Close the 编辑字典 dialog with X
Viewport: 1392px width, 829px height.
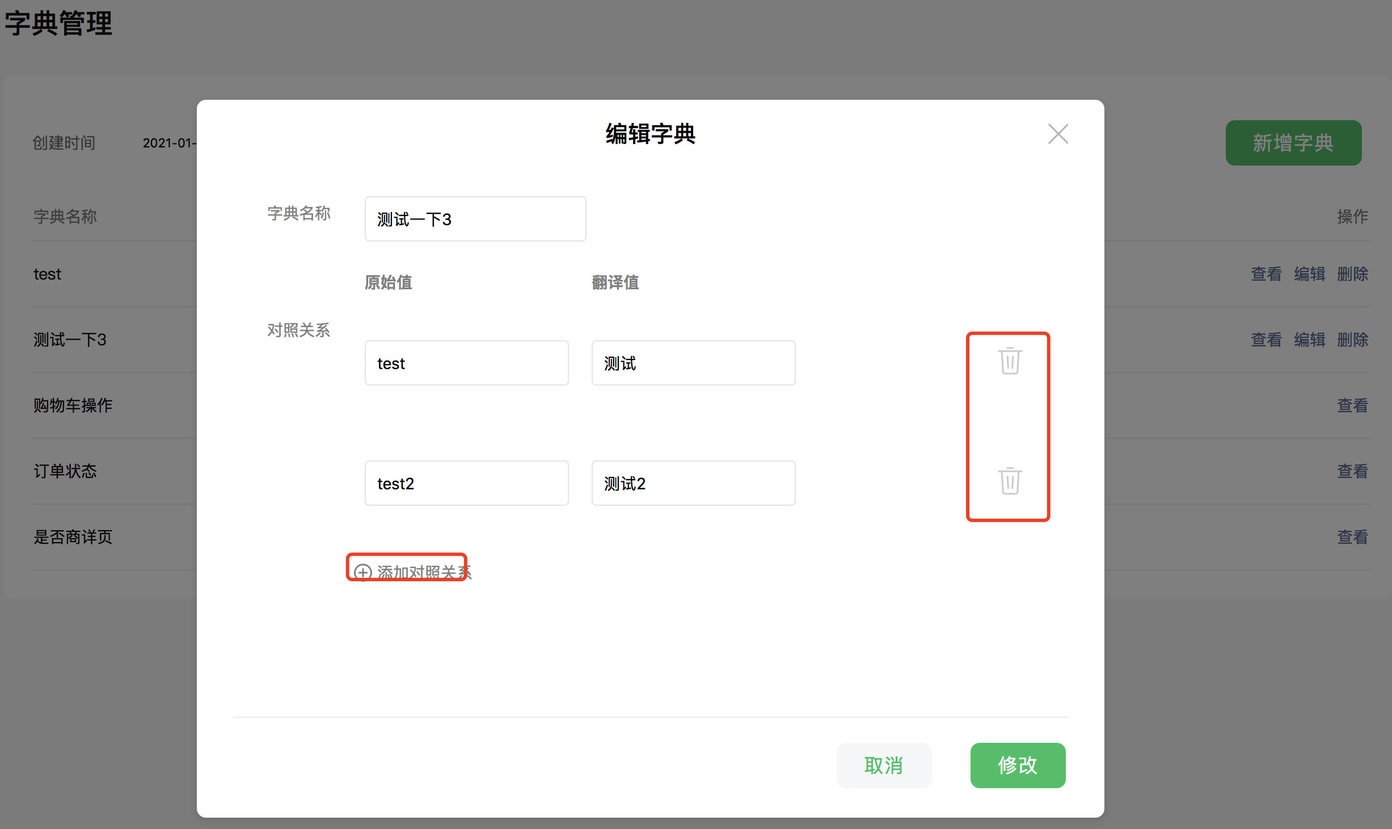1058,134
